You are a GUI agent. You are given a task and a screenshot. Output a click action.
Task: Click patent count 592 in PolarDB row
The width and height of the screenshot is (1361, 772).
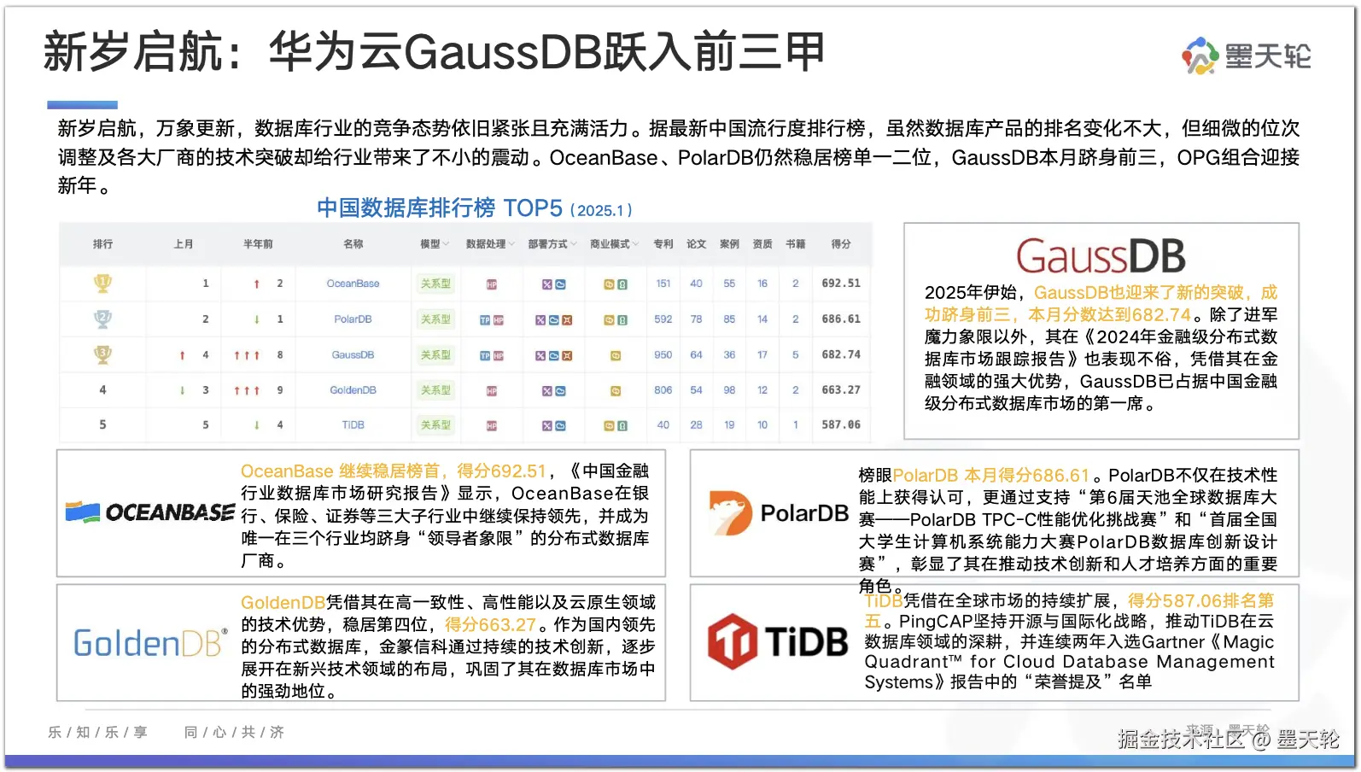(663, 319)
